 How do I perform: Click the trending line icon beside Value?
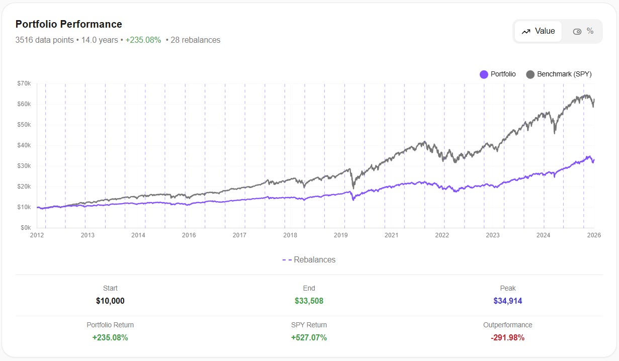[525, 31]
